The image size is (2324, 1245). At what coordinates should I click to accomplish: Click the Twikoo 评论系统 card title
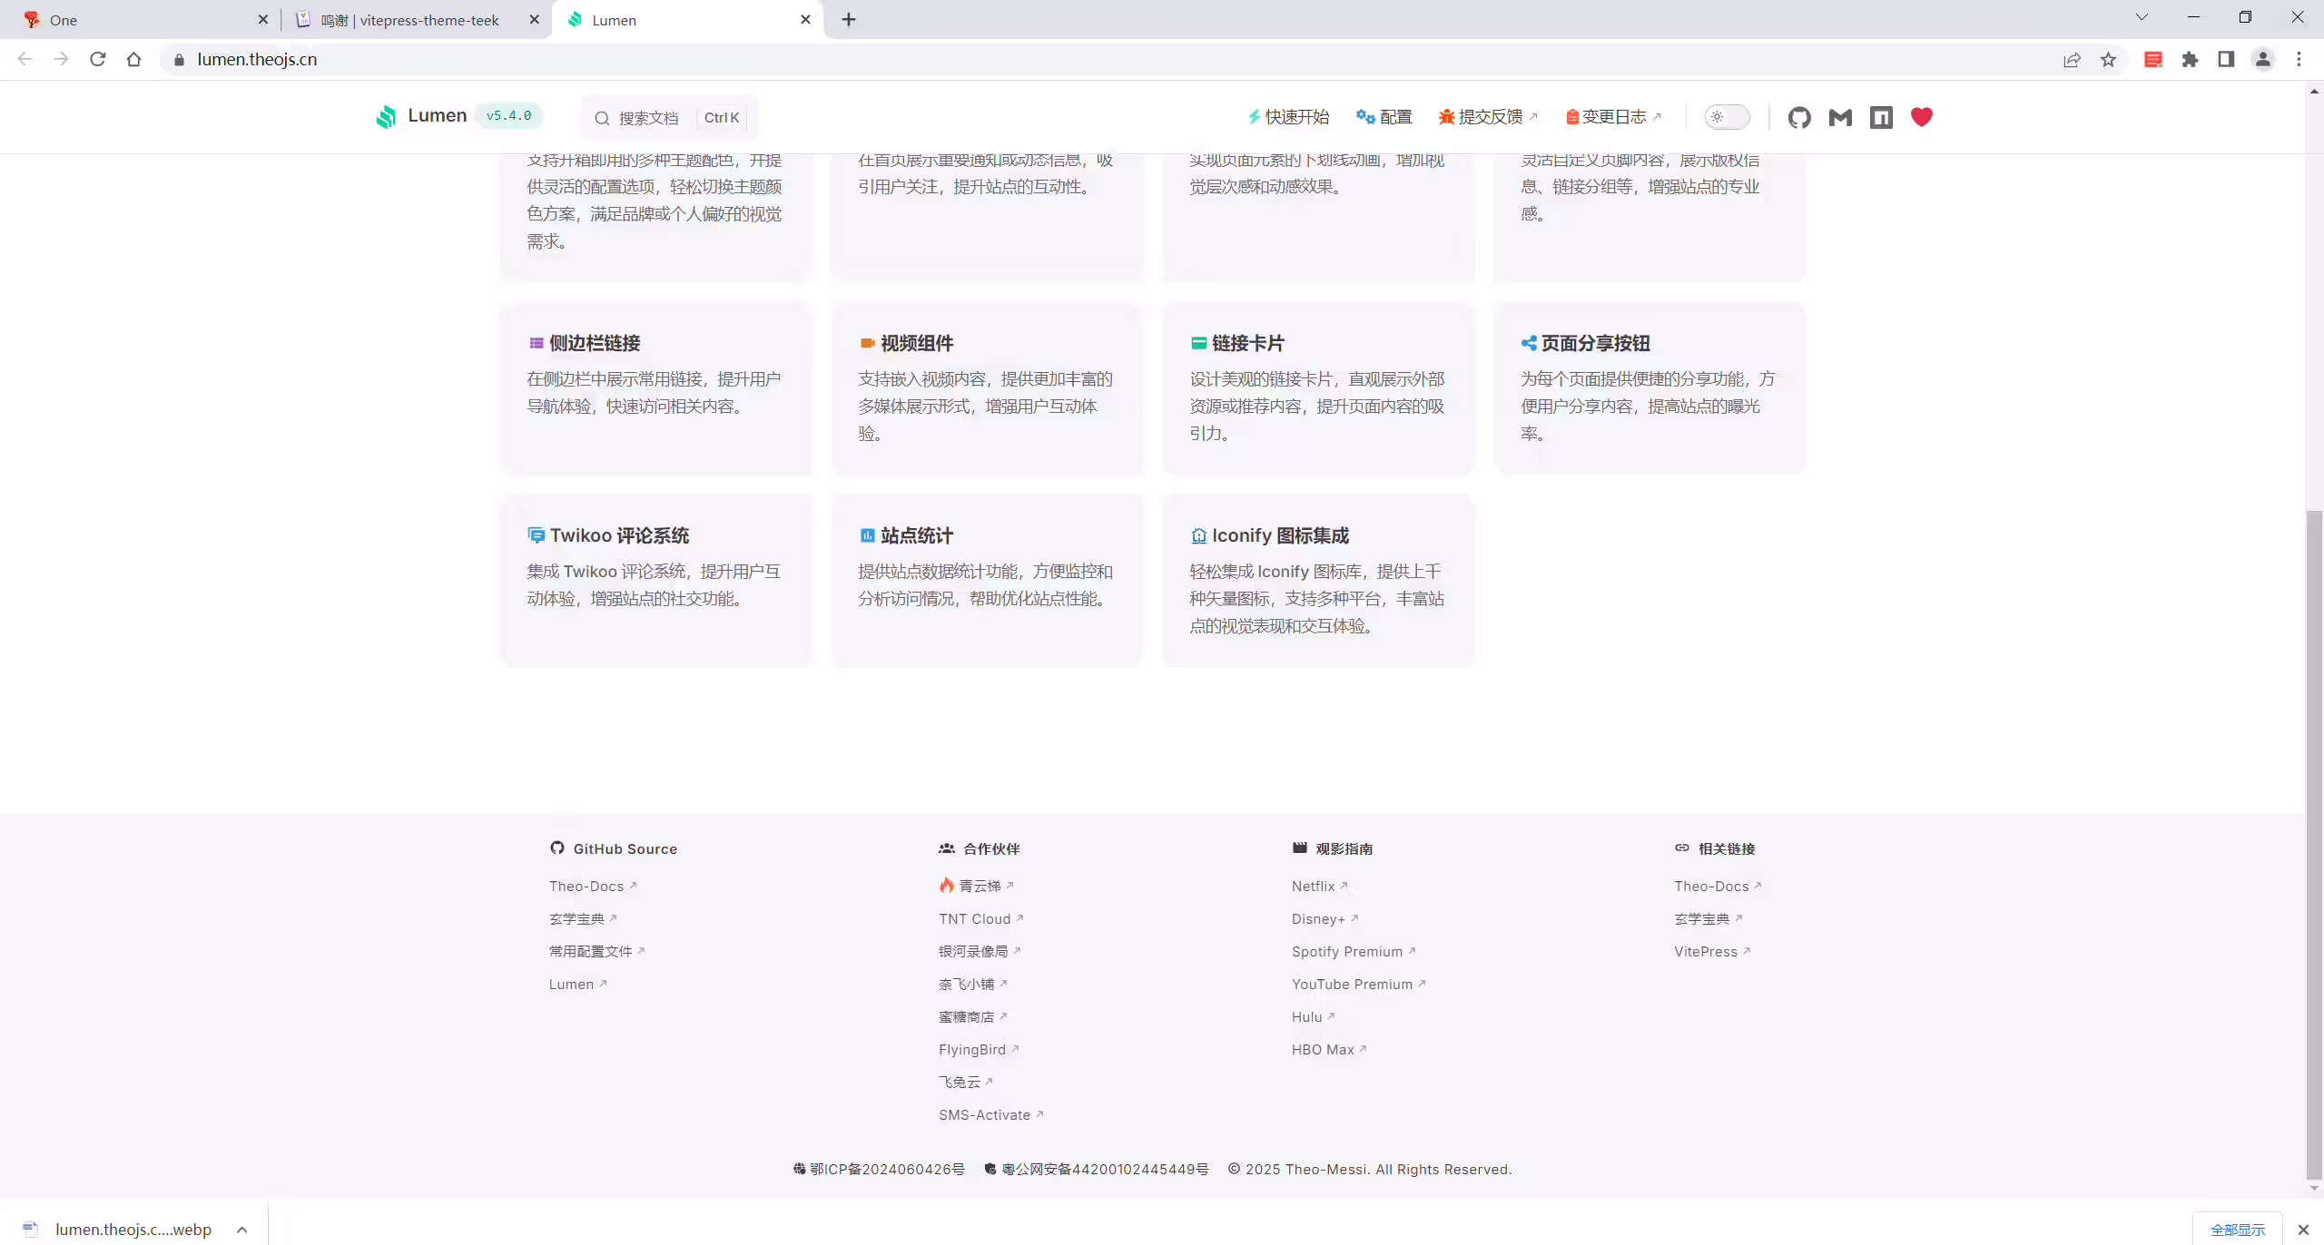[x=620, y=536]
